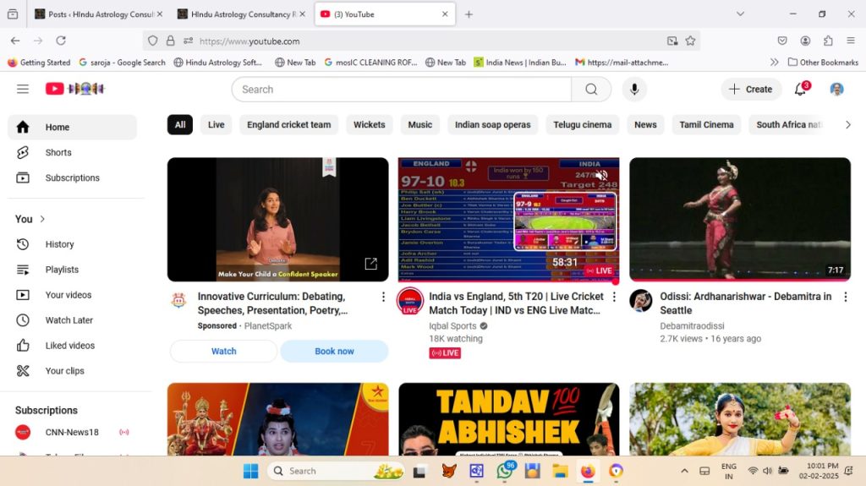Open the notifications bell
Screen dimensions: 866x486
[800, 89]
